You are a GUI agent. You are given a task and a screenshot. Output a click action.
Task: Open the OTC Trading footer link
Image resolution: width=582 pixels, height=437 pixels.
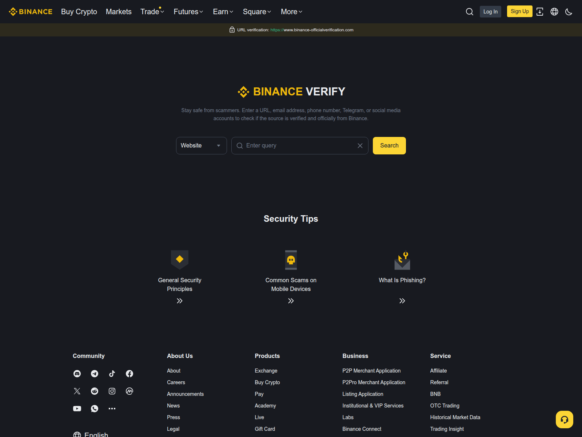pos(445,406)
